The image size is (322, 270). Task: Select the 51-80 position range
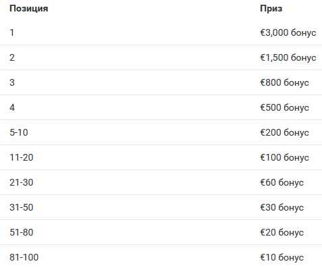point(22,232)
